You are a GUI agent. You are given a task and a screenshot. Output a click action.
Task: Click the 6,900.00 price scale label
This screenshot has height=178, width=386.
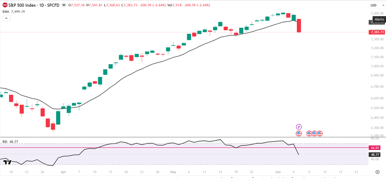pyautogui.click(x=377, y=76)
